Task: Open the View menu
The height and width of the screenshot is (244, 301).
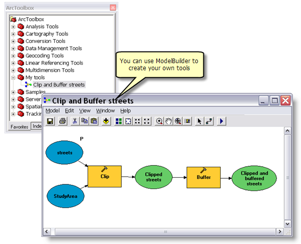Action: pyautogui.click(x=85, y=111)
